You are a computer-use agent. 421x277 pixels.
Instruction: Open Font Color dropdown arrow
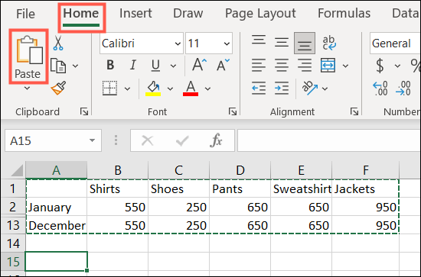click(207, 89)
